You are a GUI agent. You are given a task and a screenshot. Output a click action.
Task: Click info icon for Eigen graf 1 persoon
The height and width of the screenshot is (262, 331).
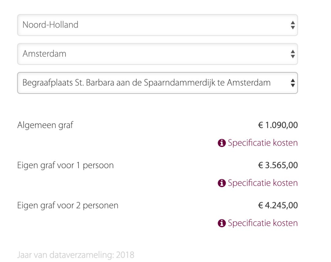click(x=222, y=183)
